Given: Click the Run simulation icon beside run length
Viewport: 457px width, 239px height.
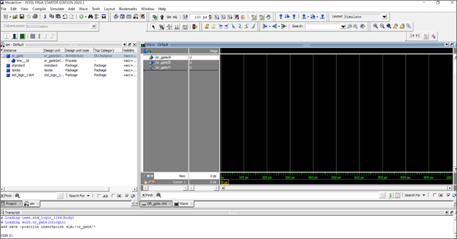Looking at the screenshot, I should point(216,17).
